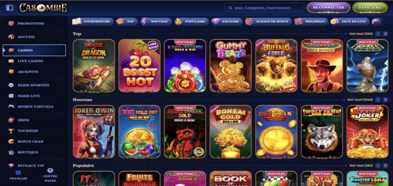Go to Accueil house icon
393x186 pixels.
(x=11, y=37)
